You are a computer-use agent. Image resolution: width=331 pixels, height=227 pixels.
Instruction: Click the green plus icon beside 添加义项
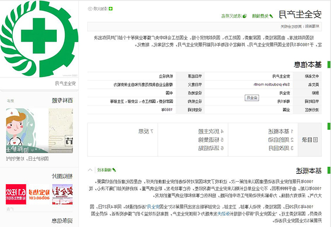point(111,9)
